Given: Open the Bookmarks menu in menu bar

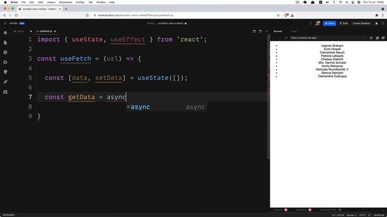Looking at the screenshot, I should coord(66,2).
